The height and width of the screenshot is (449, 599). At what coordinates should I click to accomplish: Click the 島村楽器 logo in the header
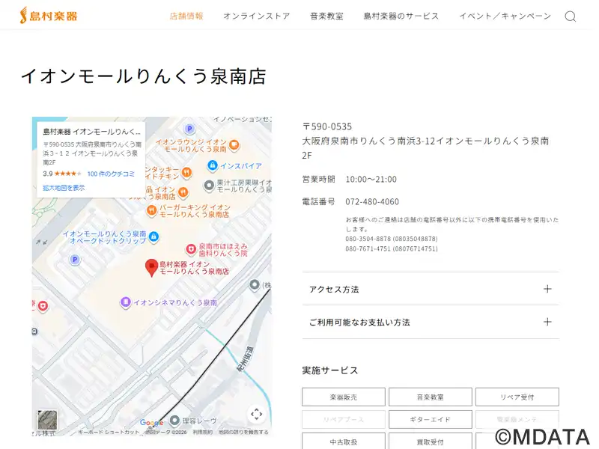point(49,16)
